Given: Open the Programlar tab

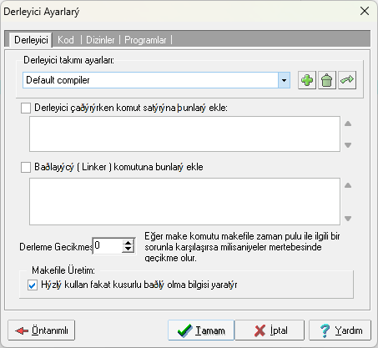Looking at the screenshot, I should click(x=145, y=40).
